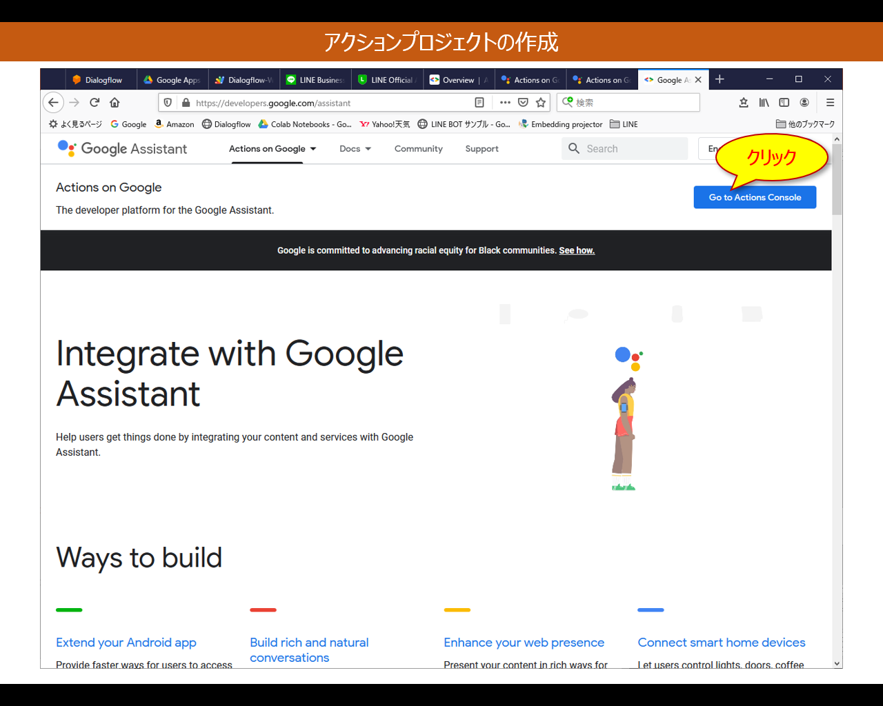
Task: Close the active Google Assistant tab
Action: pyautogui.click(x=698, y=80)
